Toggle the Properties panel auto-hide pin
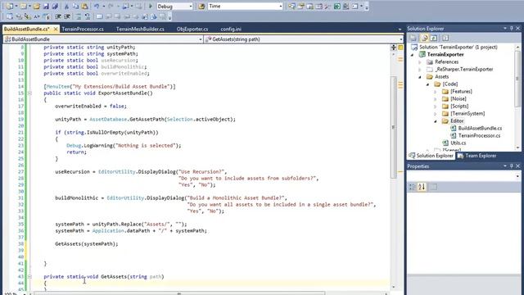This screenshot has width=524, height=295. [511, 166]
